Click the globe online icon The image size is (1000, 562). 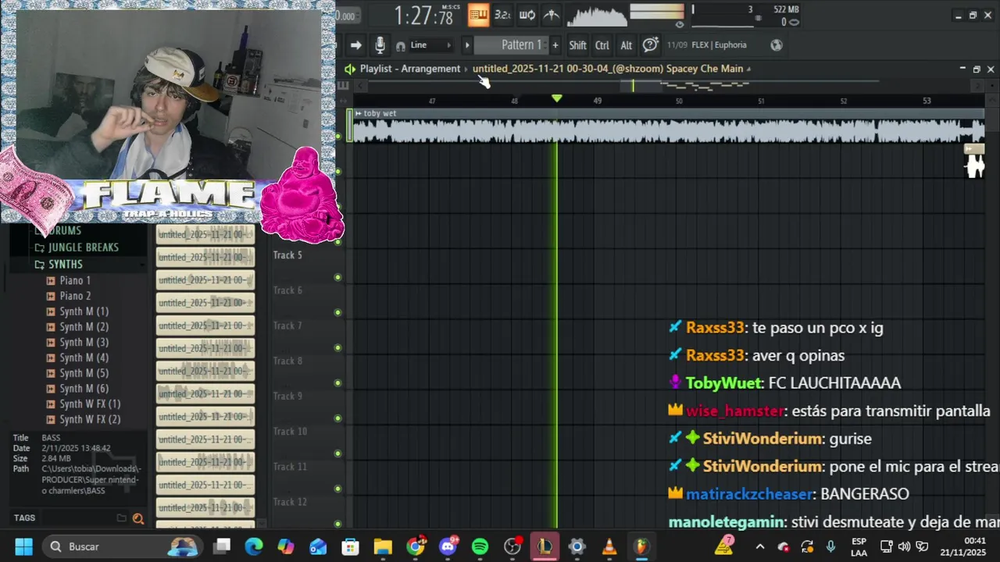(776, 45)
